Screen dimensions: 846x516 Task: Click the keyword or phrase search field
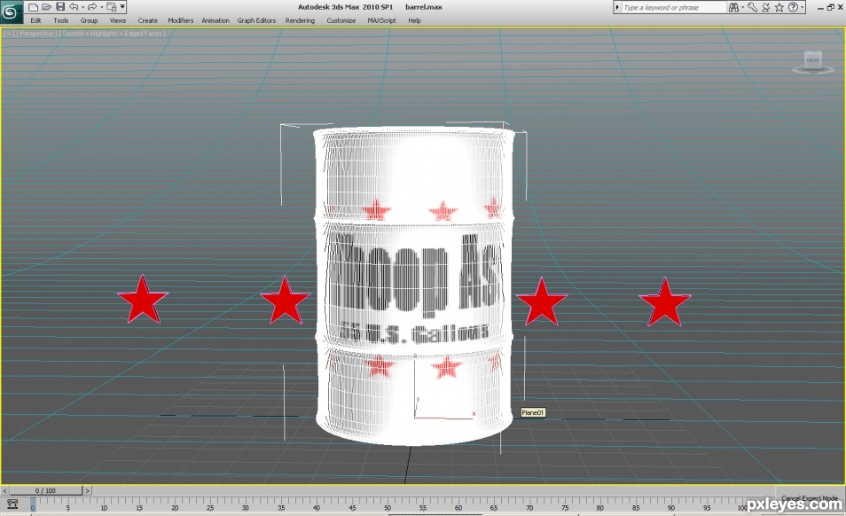pyautogui.click(x=673, y=8)
